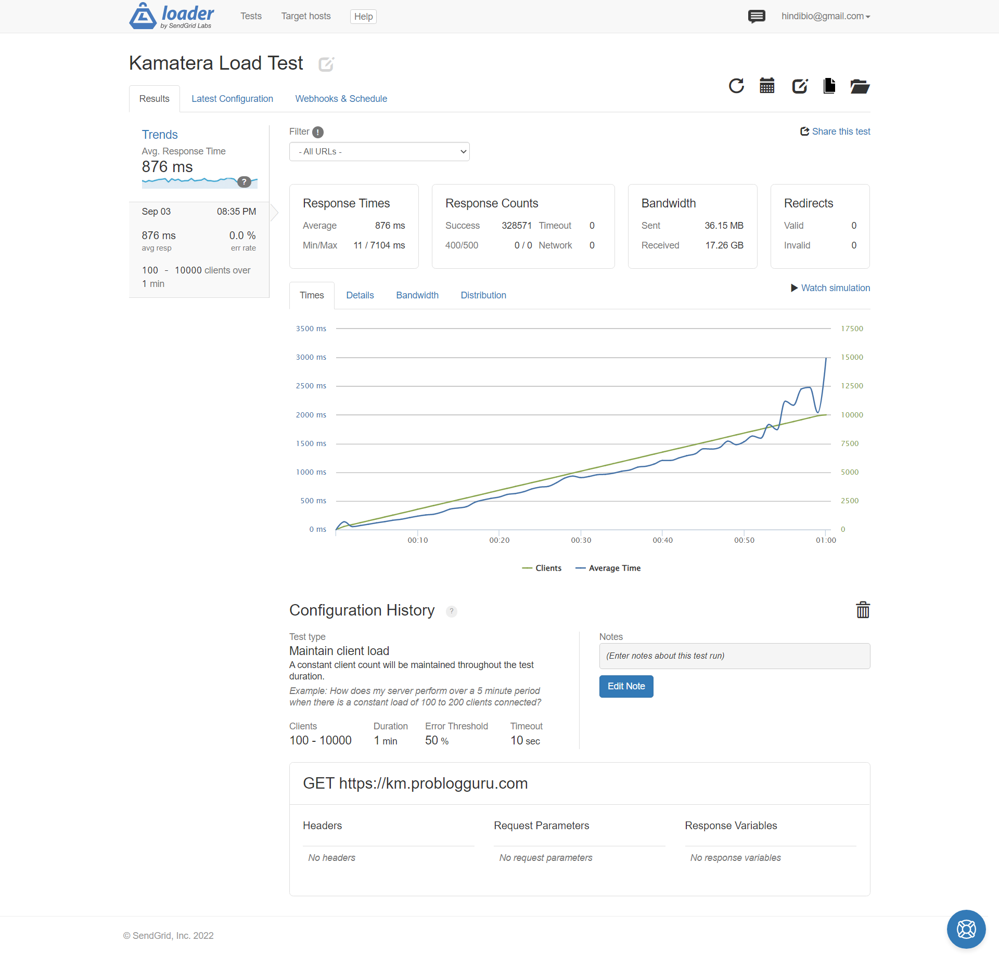
Task: Open the schedule calendar icon
Action: (767, 86)
